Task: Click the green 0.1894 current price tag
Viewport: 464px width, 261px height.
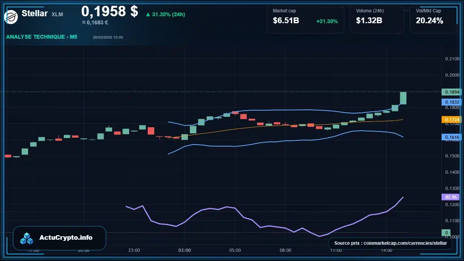Action: coord(452,92)
